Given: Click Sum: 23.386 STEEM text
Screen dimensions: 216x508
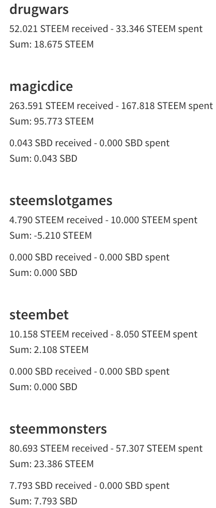Looking at the screenshot, I should pos(52,464).
